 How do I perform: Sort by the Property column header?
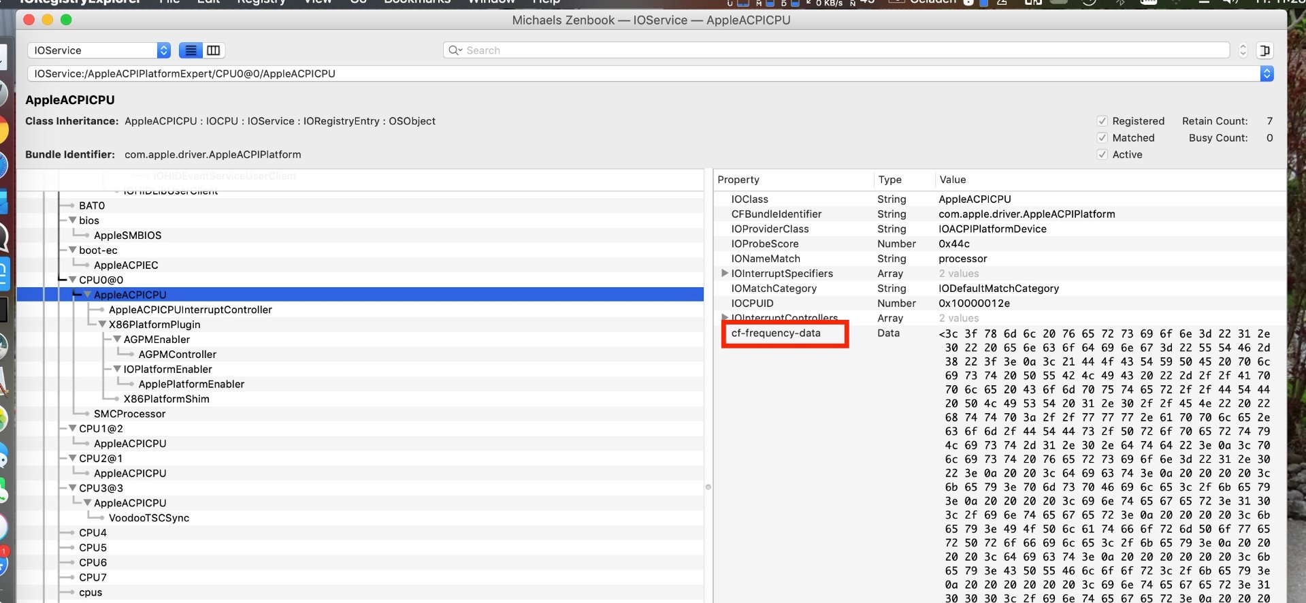793,180
